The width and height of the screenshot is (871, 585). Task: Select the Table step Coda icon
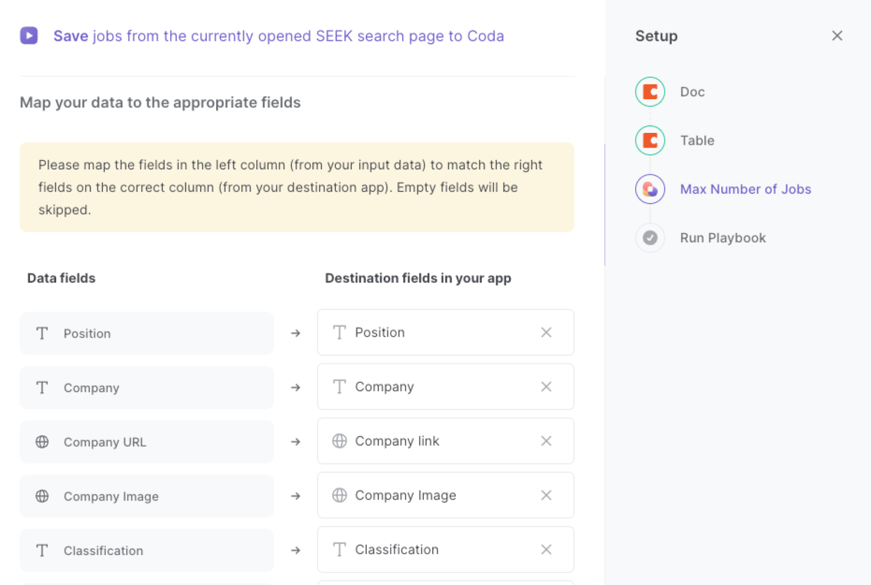pyautogui.click(x=650, y=141)
